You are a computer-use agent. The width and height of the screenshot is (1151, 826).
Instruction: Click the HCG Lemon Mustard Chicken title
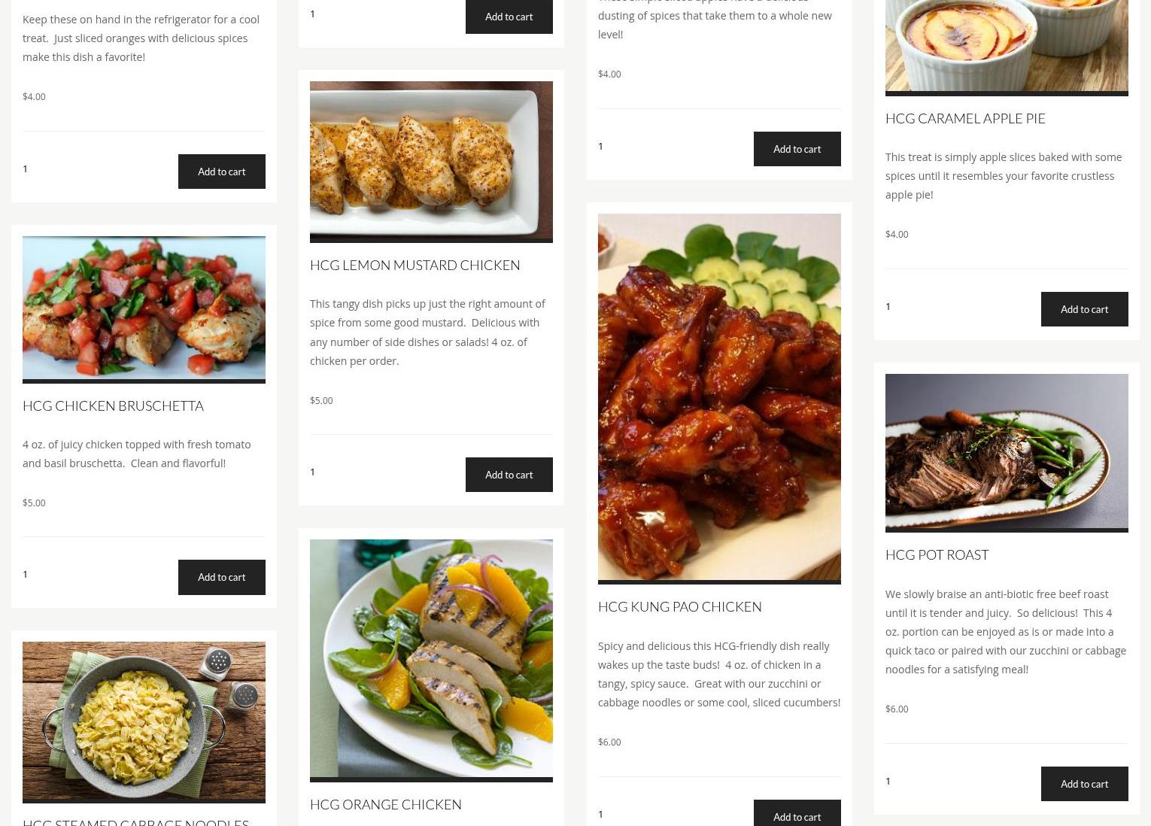415,265
